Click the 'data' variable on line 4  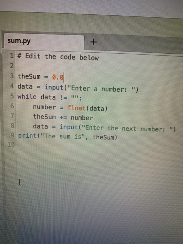[x=25, y=86]
